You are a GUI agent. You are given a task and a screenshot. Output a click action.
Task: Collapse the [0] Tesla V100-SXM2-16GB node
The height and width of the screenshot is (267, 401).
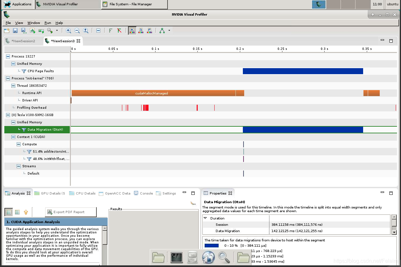8,115
